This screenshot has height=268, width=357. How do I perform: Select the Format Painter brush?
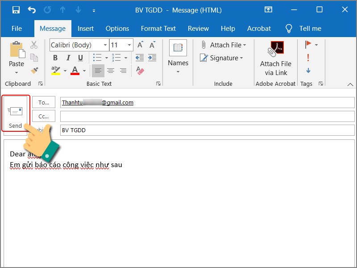[34, 71]
